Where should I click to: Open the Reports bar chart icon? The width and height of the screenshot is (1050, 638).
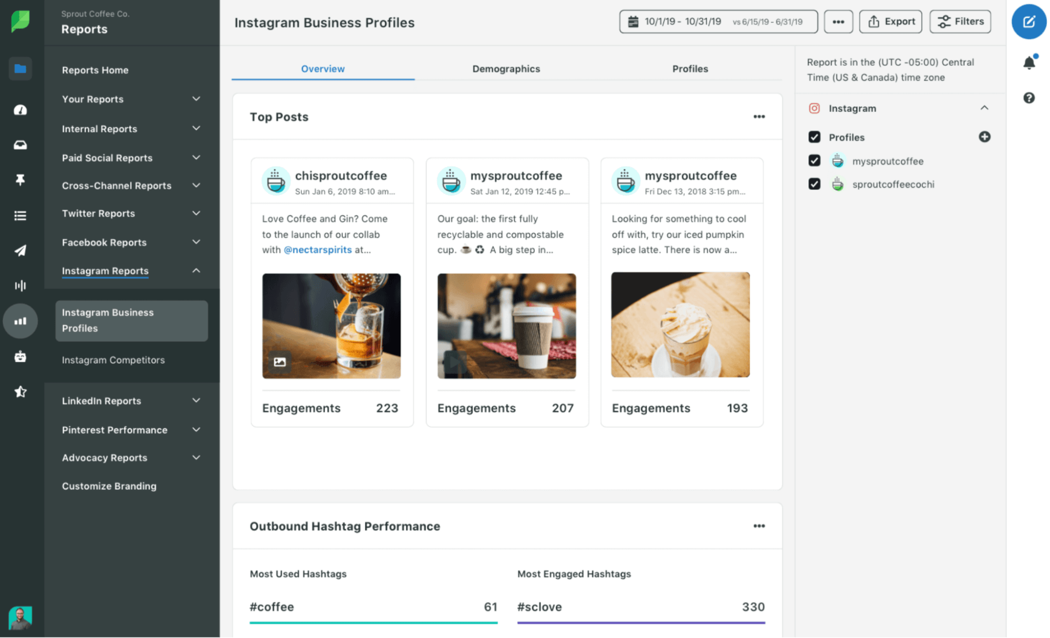(x=20, y=321)
